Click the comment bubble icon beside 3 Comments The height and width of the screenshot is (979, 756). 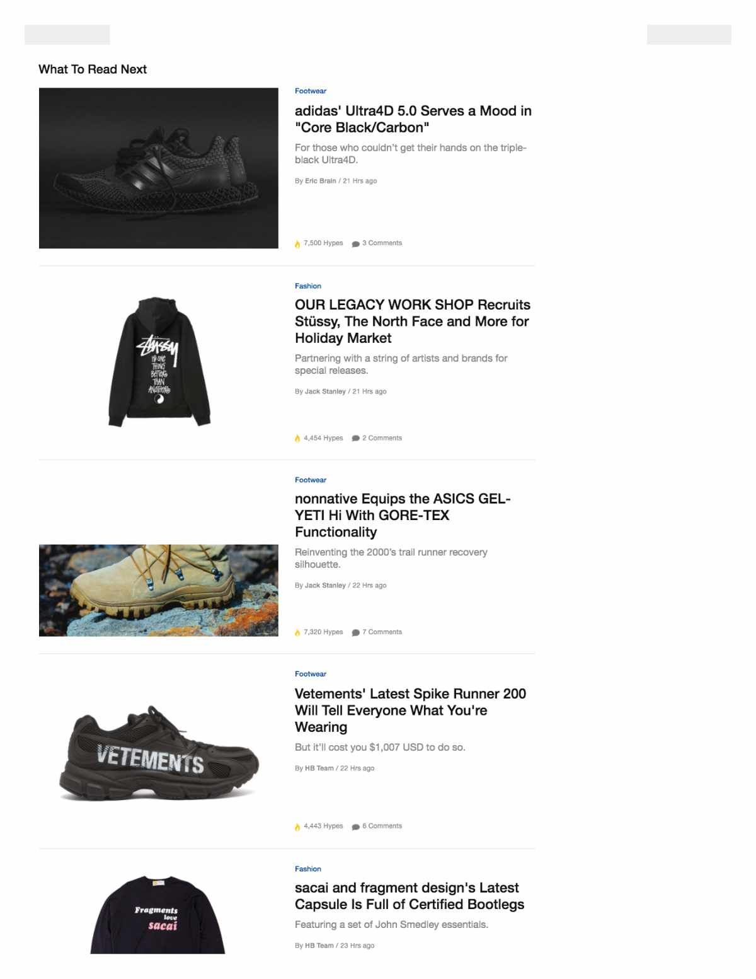[355, 244]
